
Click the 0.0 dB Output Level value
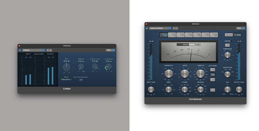(x=95, y=61)
